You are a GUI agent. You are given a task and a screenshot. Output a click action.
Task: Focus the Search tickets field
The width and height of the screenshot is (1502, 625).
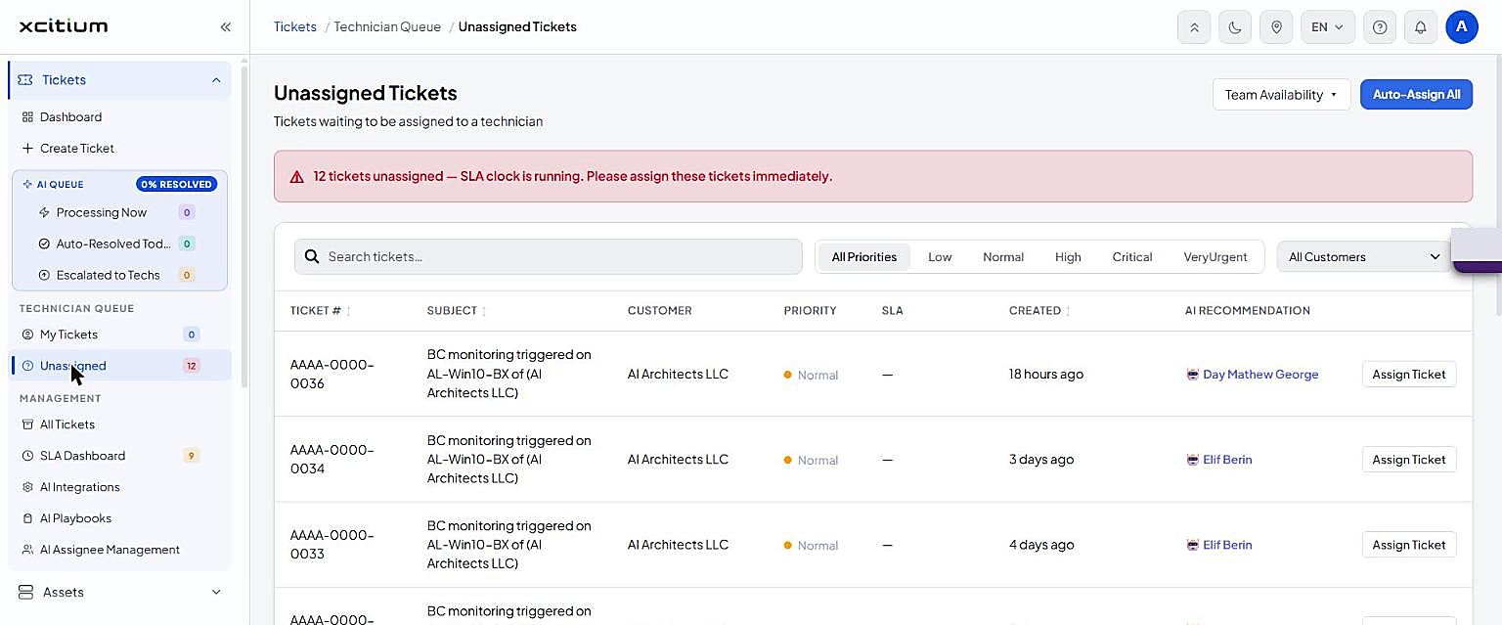(548, 256)
